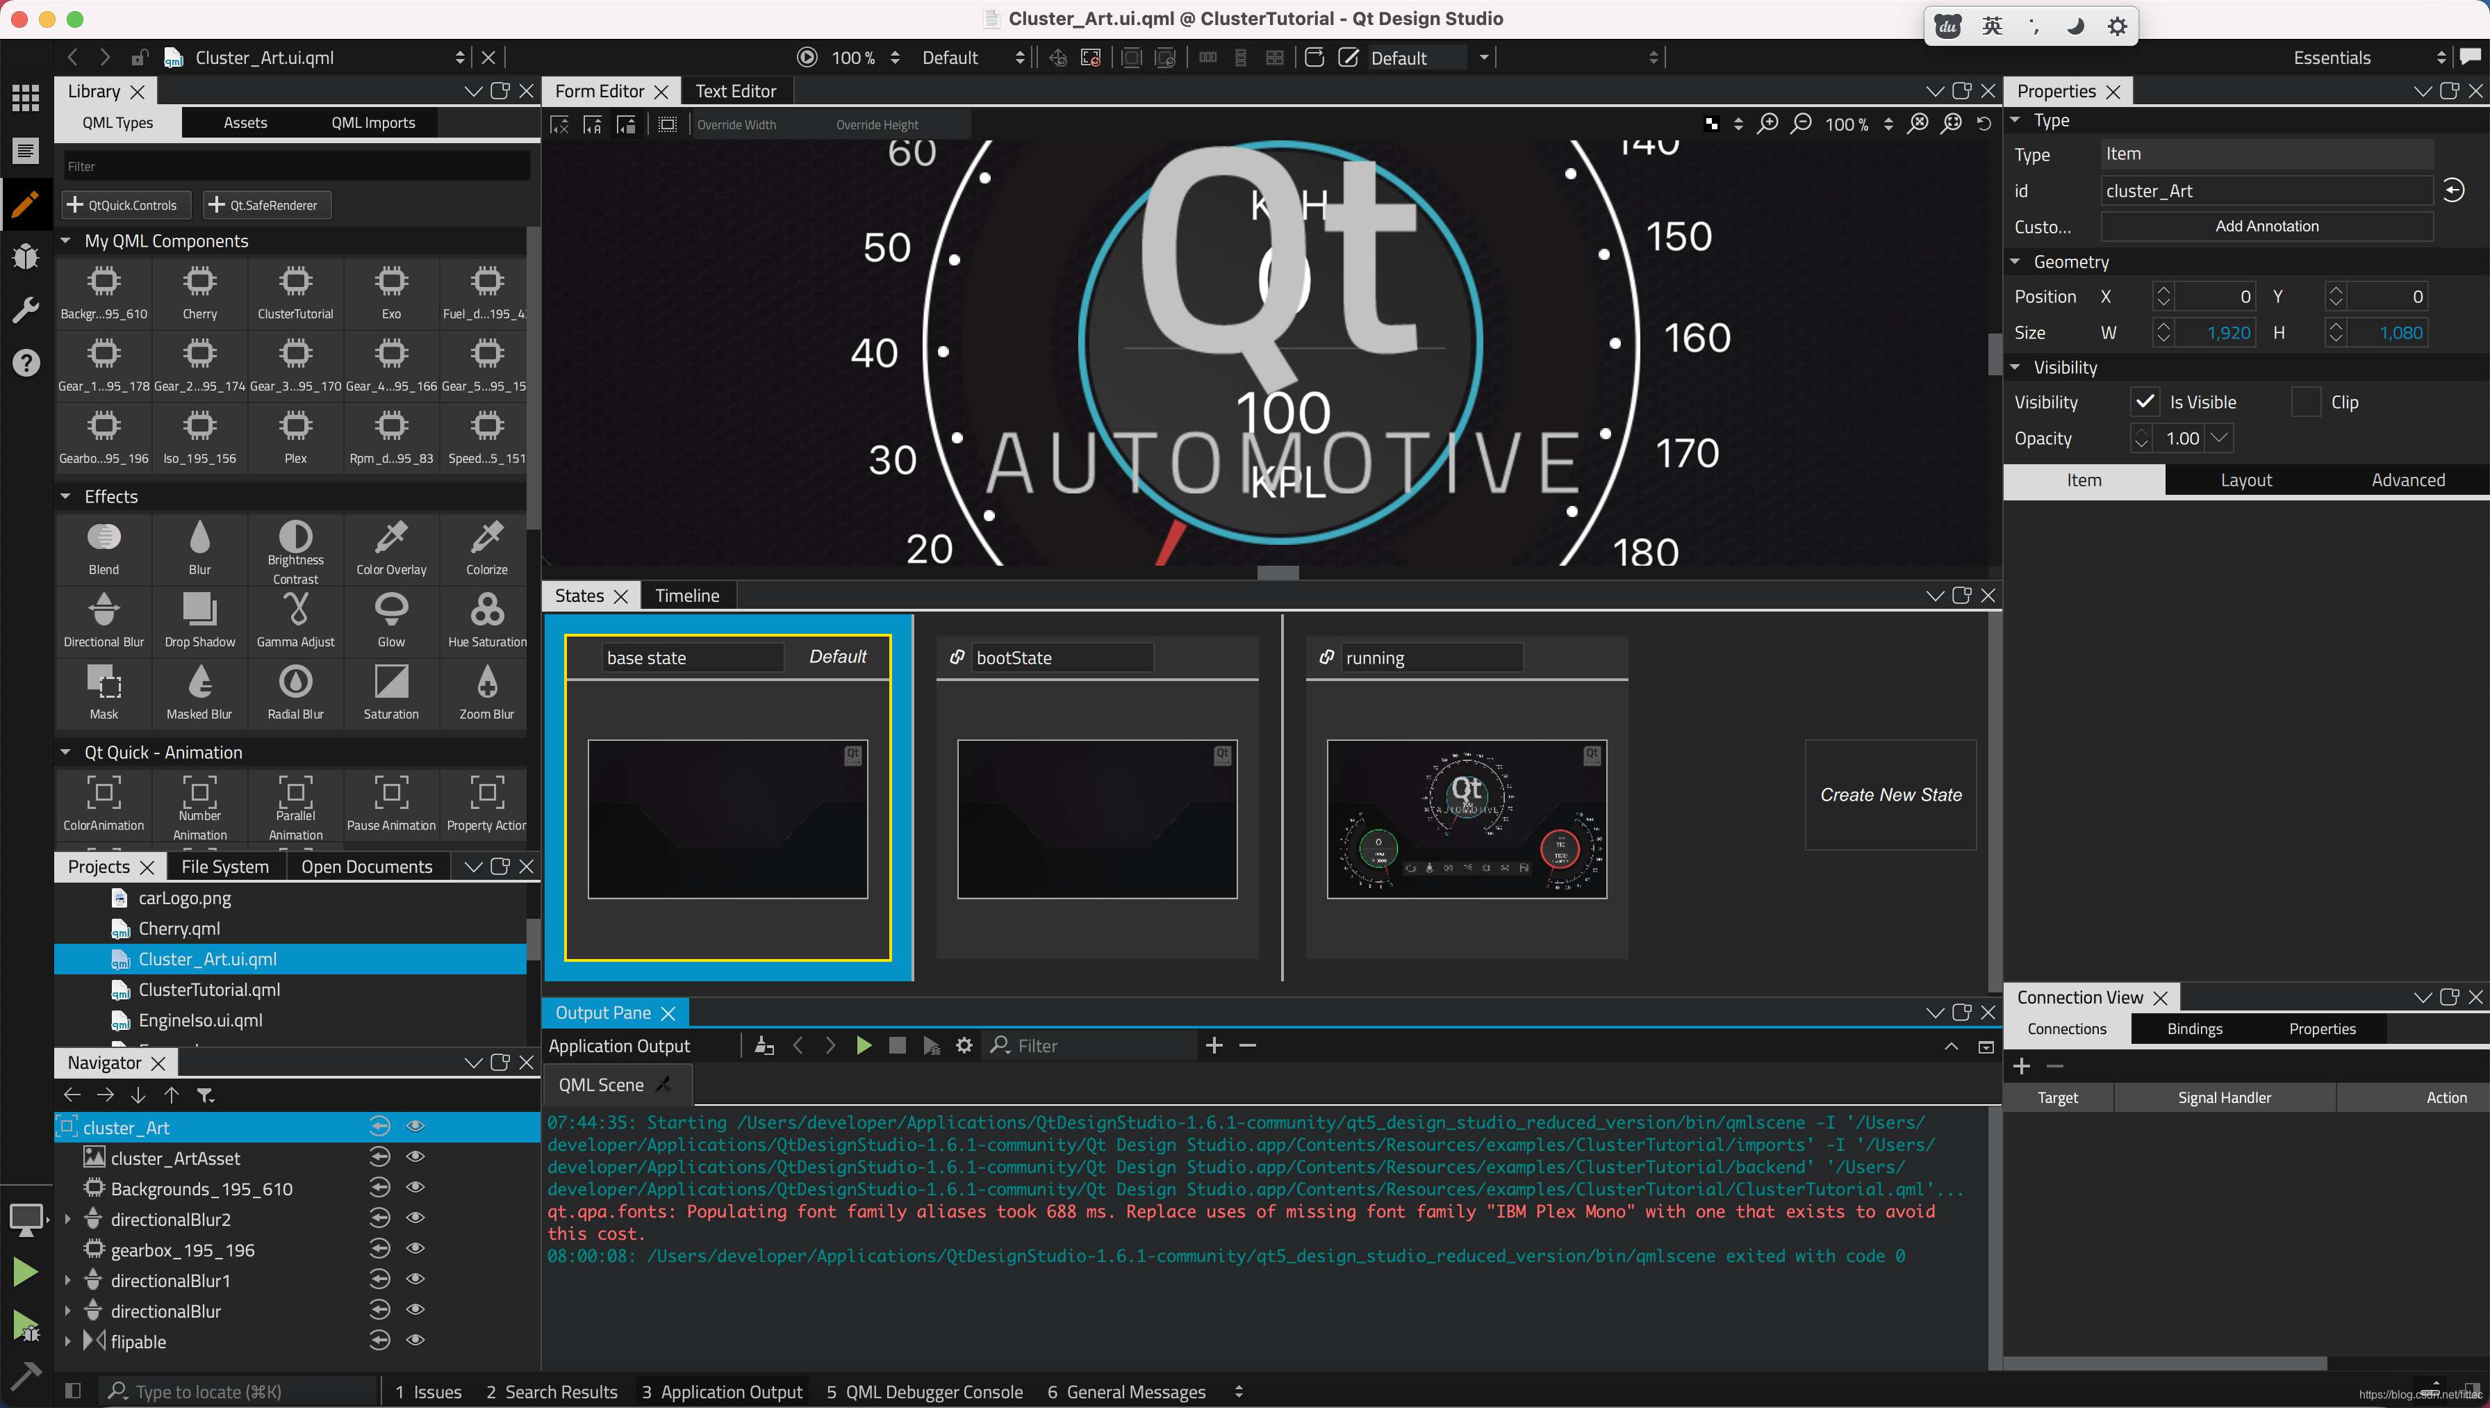The width and height of the screenshot is (2490, 1408).
Task: Open the Welcome mode grid icon
Action: [25, 97]
